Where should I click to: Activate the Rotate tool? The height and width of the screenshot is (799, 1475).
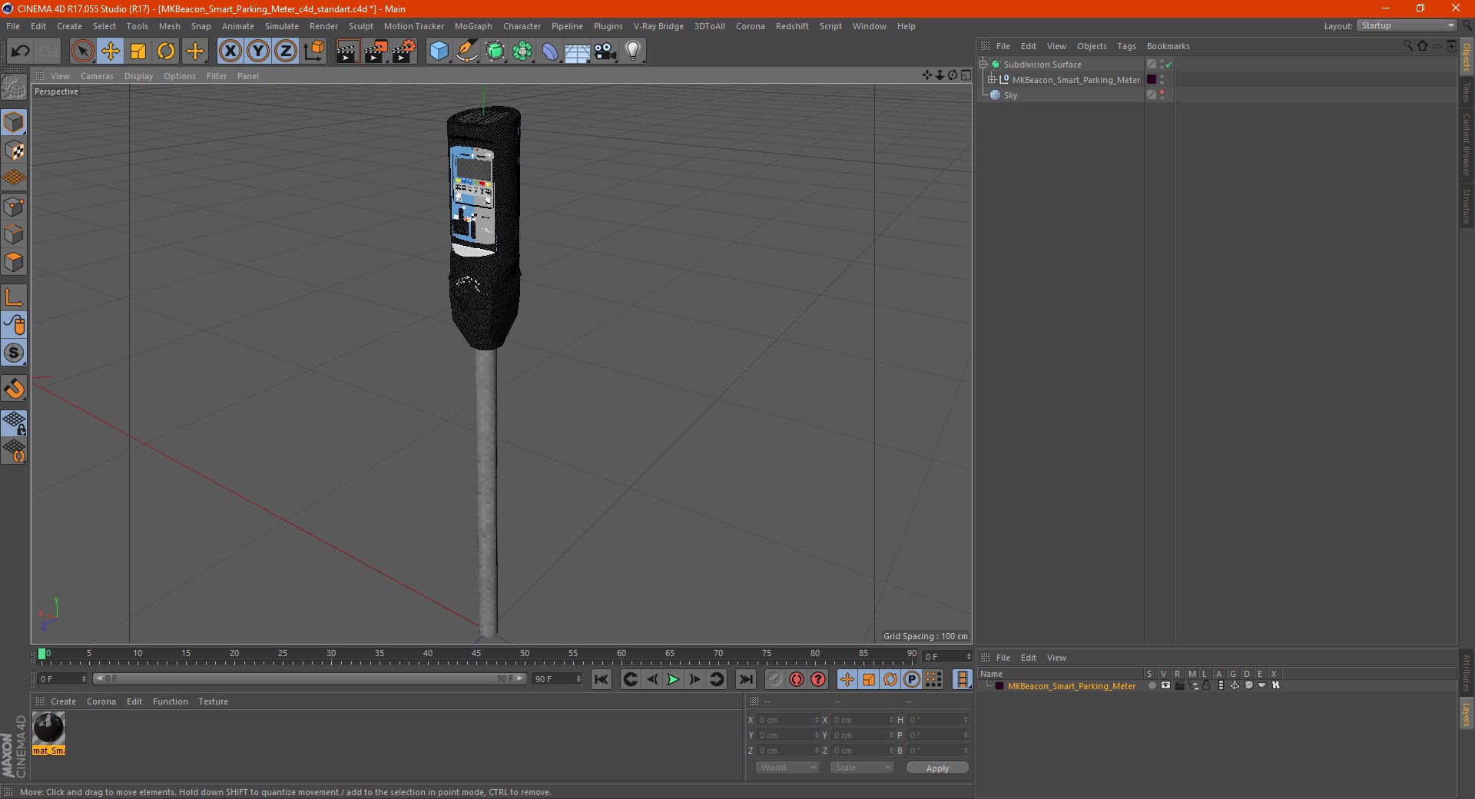[x=166, y=51]
